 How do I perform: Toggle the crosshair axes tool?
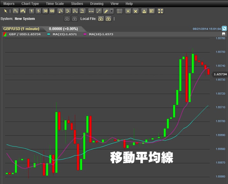pyautogui.click(x=119, y=11)
